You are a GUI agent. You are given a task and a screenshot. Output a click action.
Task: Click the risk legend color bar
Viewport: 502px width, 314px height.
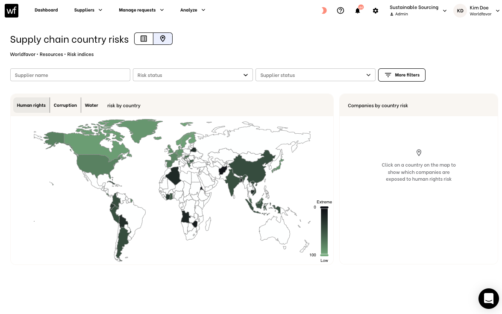point(324,231)
